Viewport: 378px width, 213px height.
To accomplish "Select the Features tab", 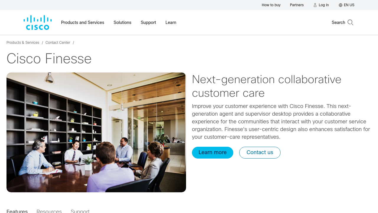I will pos(17,211).
